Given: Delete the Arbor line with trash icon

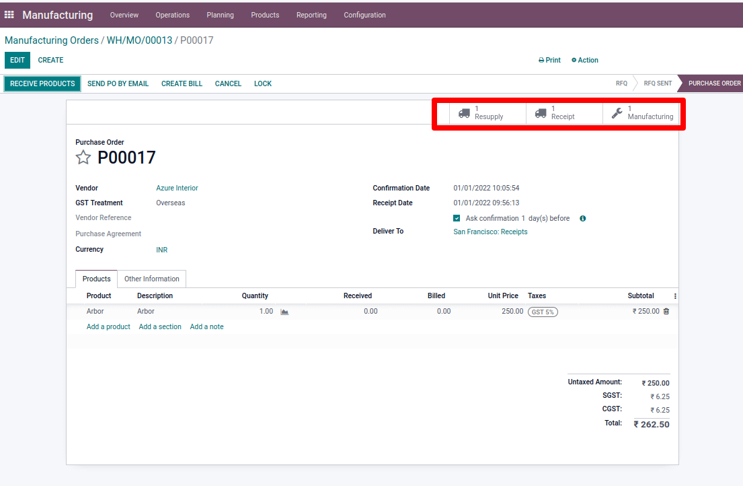Looking at the screenshot, I should 666,312.
